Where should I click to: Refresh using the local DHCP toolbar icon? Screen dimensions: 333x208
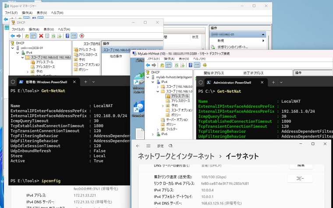[x=53, y=36]
